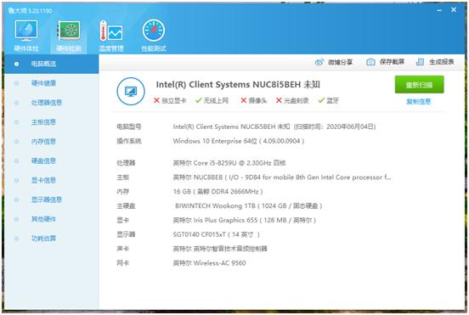This screenshot has width=469, height=315.
Task: Click the 无线上网 status indicator
Action: (212, 101)
